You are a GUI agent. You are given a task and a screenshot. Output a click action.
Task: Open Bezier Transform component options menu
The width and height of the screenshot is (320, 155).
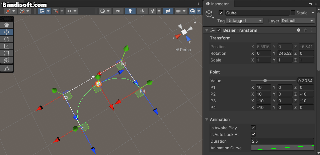(312, 30)
